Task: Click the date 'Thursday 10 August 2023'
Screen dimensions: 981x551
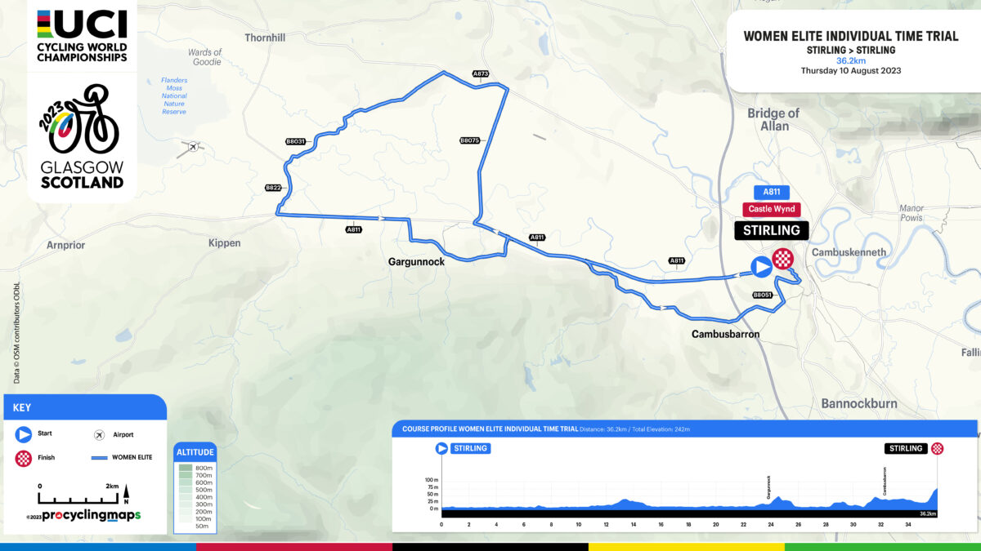Action: pyautogui.click(x=851, y=71)
